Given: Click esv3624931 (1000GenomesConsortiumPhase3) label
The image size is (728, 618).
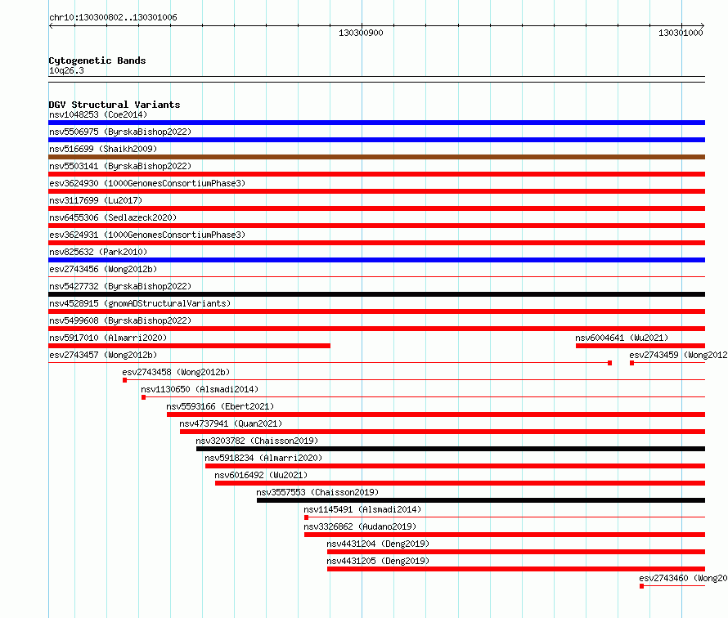Looking at the screenshot, I should pos(147,235).
